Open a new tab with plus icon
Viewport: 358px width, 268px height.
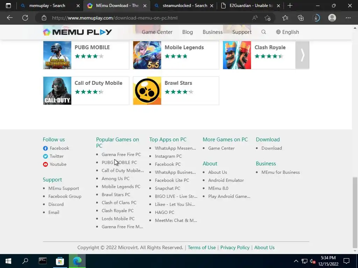click(x=290, y=6)
